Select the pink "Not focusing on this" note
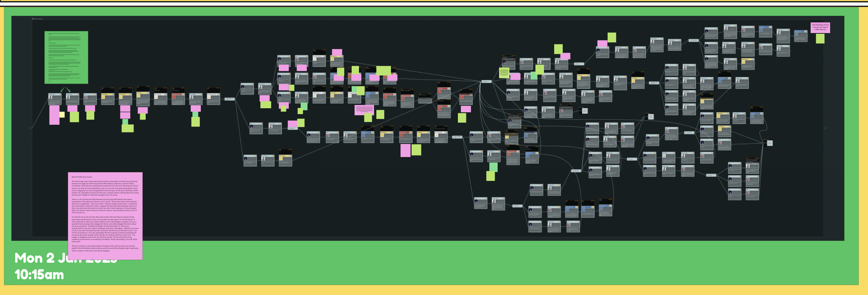The width and height of the screenshot is (868, 295). coord(820,28)
